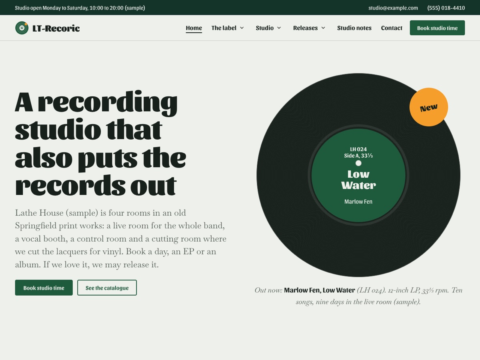Click the LT-Recoric site name

tap(56, 28)
